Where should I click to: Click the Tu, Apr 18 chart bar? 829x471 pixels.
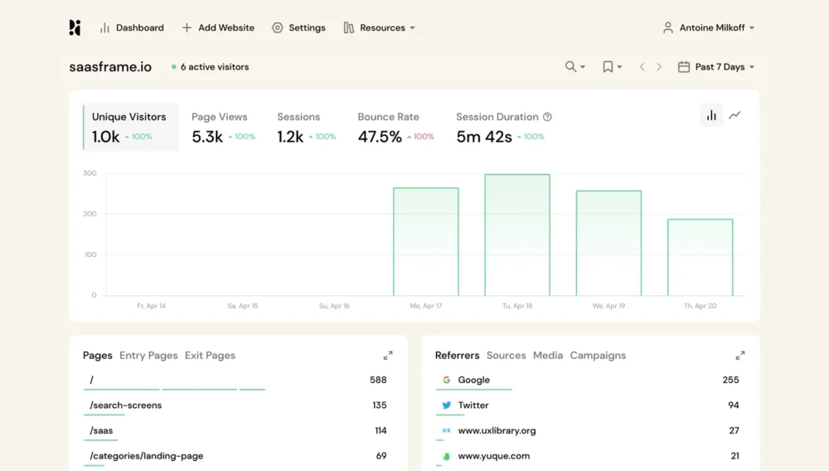pos(517,235)
